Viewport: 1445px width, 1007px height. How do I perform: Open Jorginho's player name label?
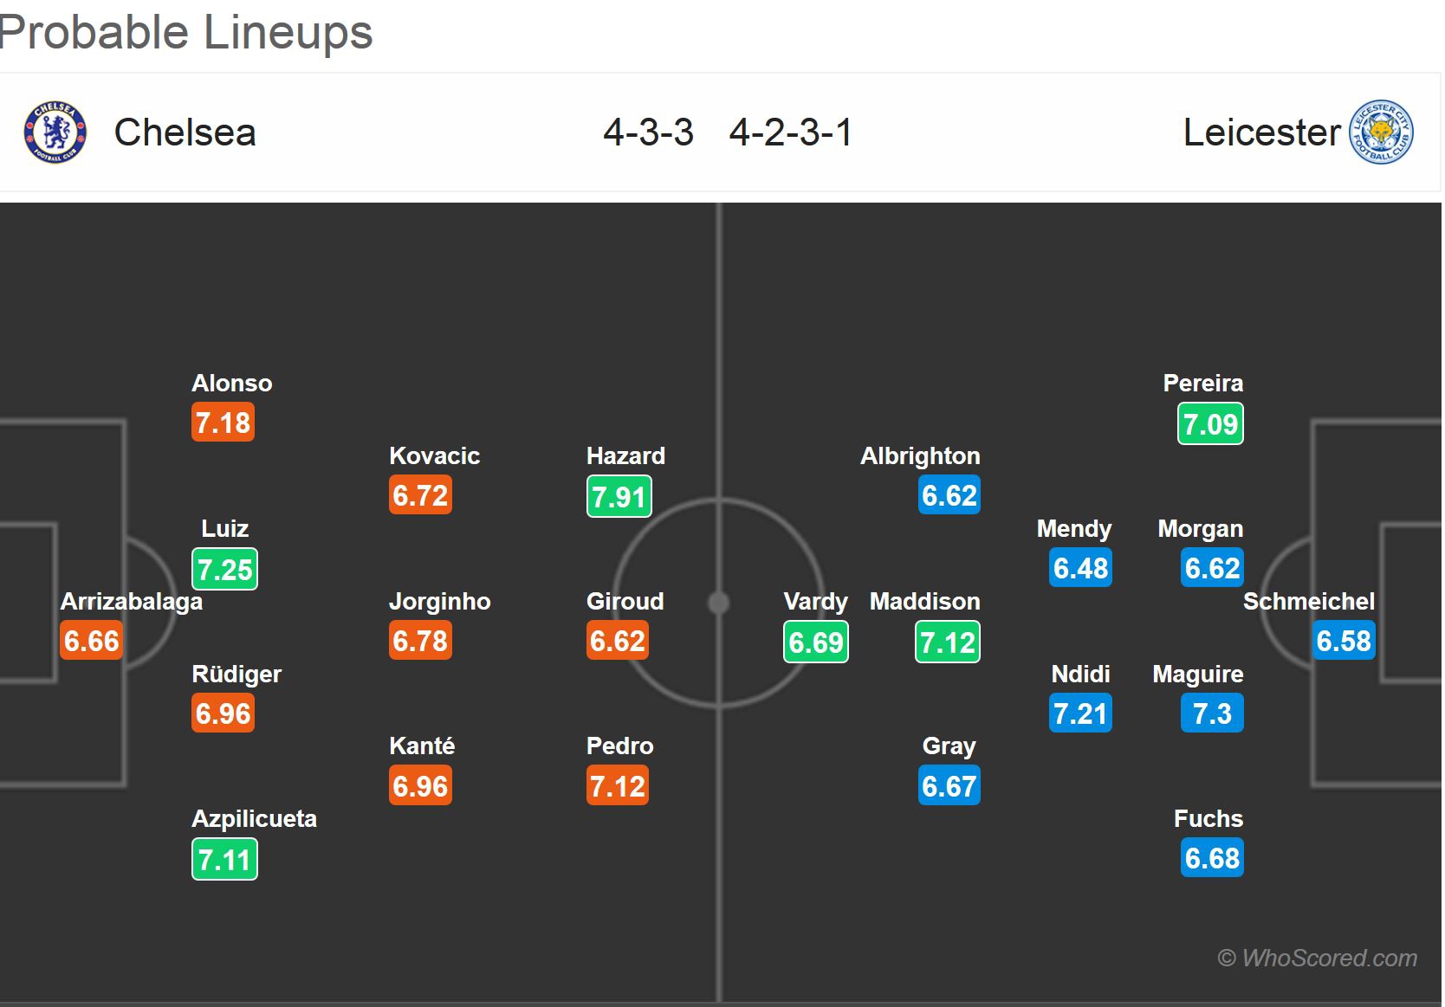pyautogui.click(x=439, y=601)
